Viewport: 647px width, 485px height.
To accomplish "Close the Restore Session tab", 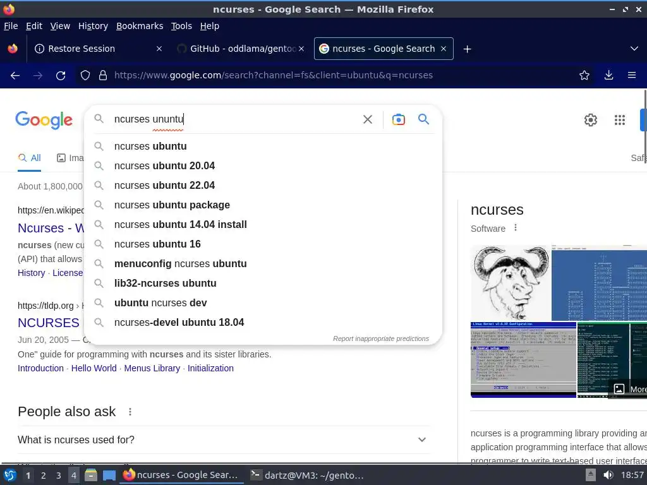I will (x=159, y=49).
